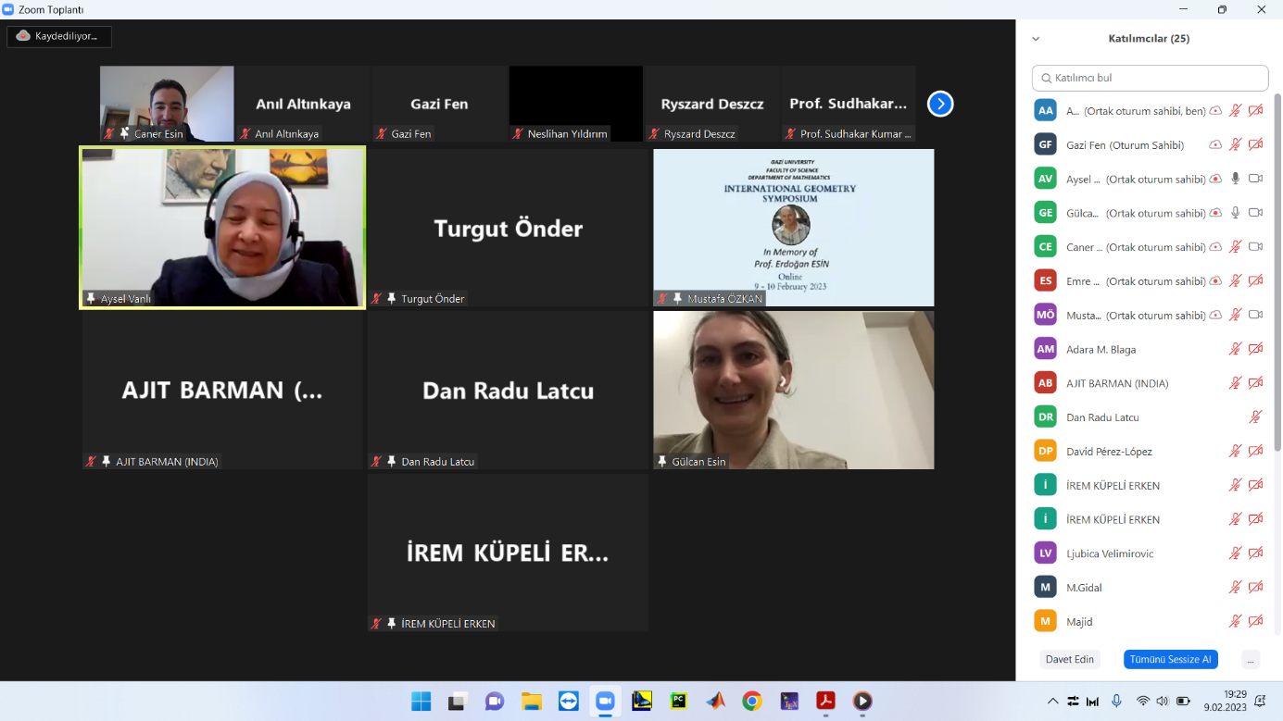Image resolution: width=1283 pixels, height=721 pixels.
Task: Click the Davet Edin button
Action: click(x=1070, y=660)
